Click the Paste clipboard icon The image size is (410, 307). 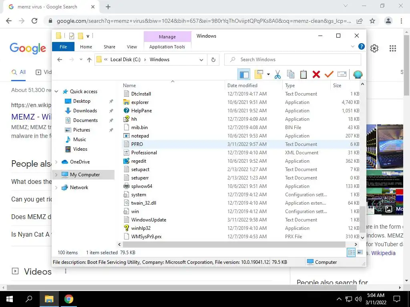click(x=303, y=74)
